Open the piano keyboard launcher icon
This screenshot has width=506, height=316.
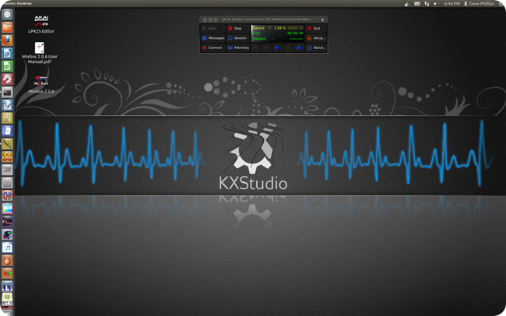[7, 286]
